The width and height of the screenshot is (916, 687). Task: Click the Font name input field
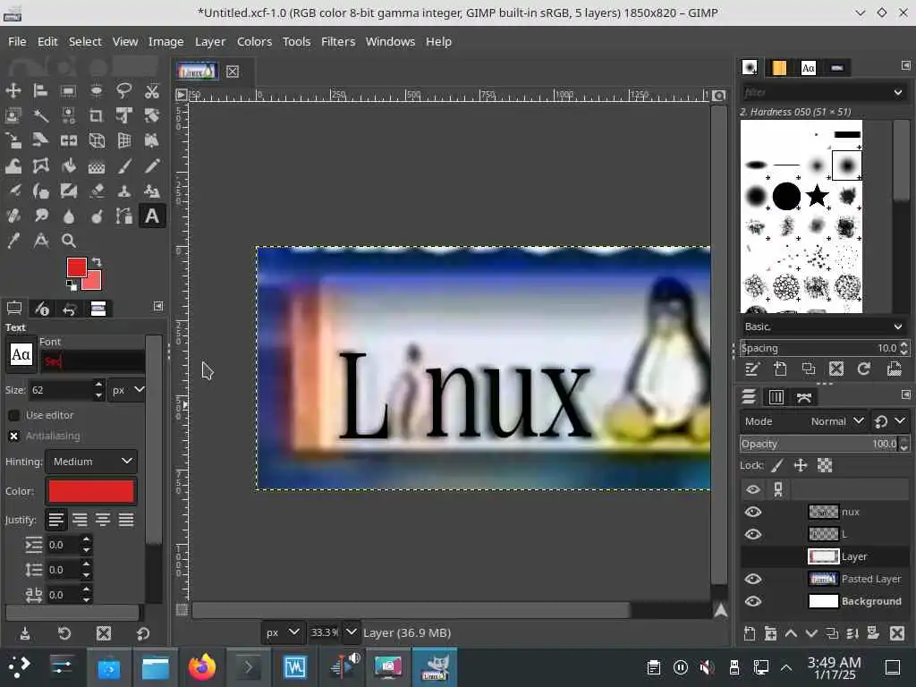(x=92, y=361)
